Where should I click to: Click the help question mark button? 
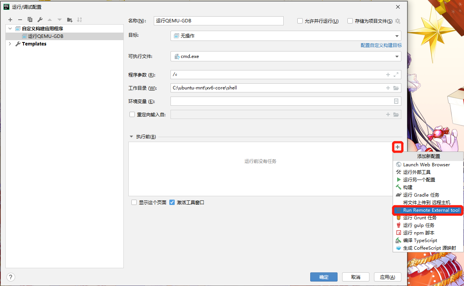point(11,277)
